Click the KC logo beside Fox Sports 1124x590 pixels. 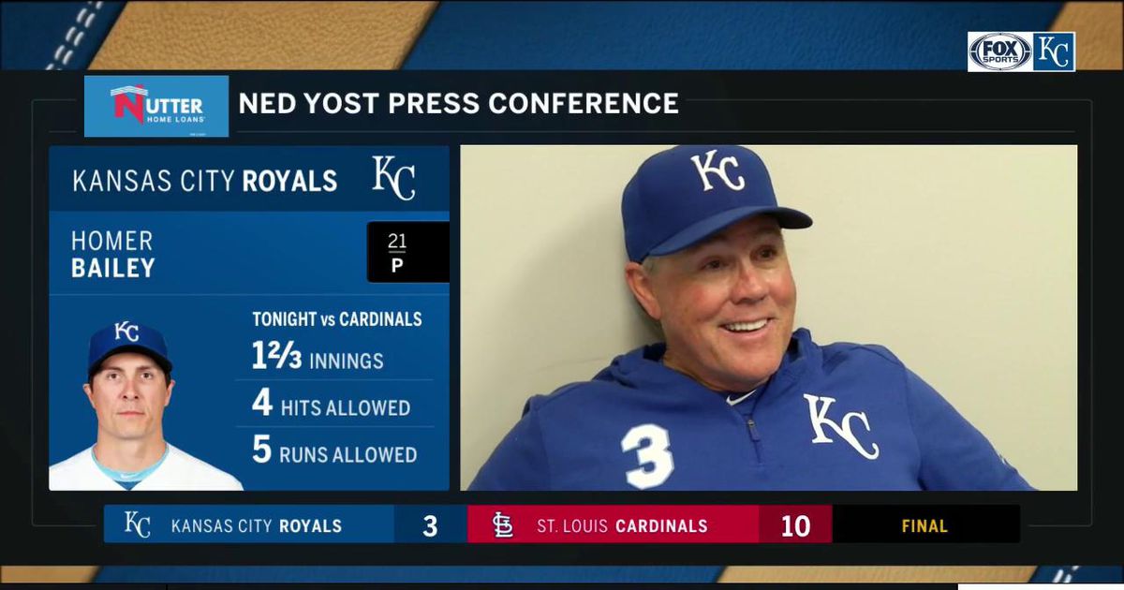pyautogui.click(x=1054, y=52)
